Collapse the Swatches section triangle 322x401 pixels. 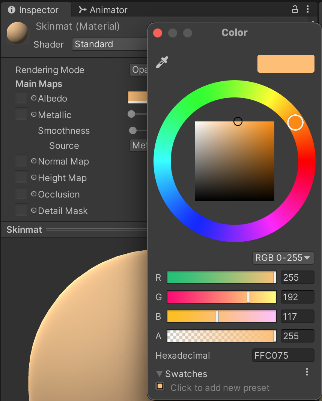[x=159, y=374]
